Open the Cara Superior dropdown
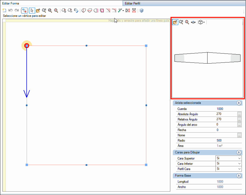 [239, 158]
